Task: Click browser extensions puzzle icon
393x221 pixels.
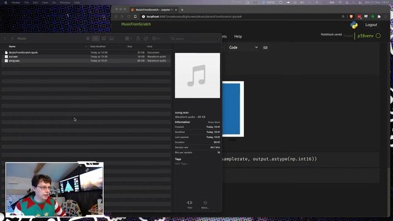Action: click(379, 17)
